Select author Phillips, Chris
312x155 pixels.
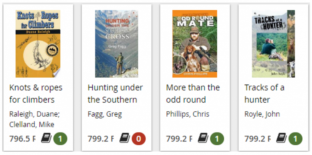pos(188,114)
